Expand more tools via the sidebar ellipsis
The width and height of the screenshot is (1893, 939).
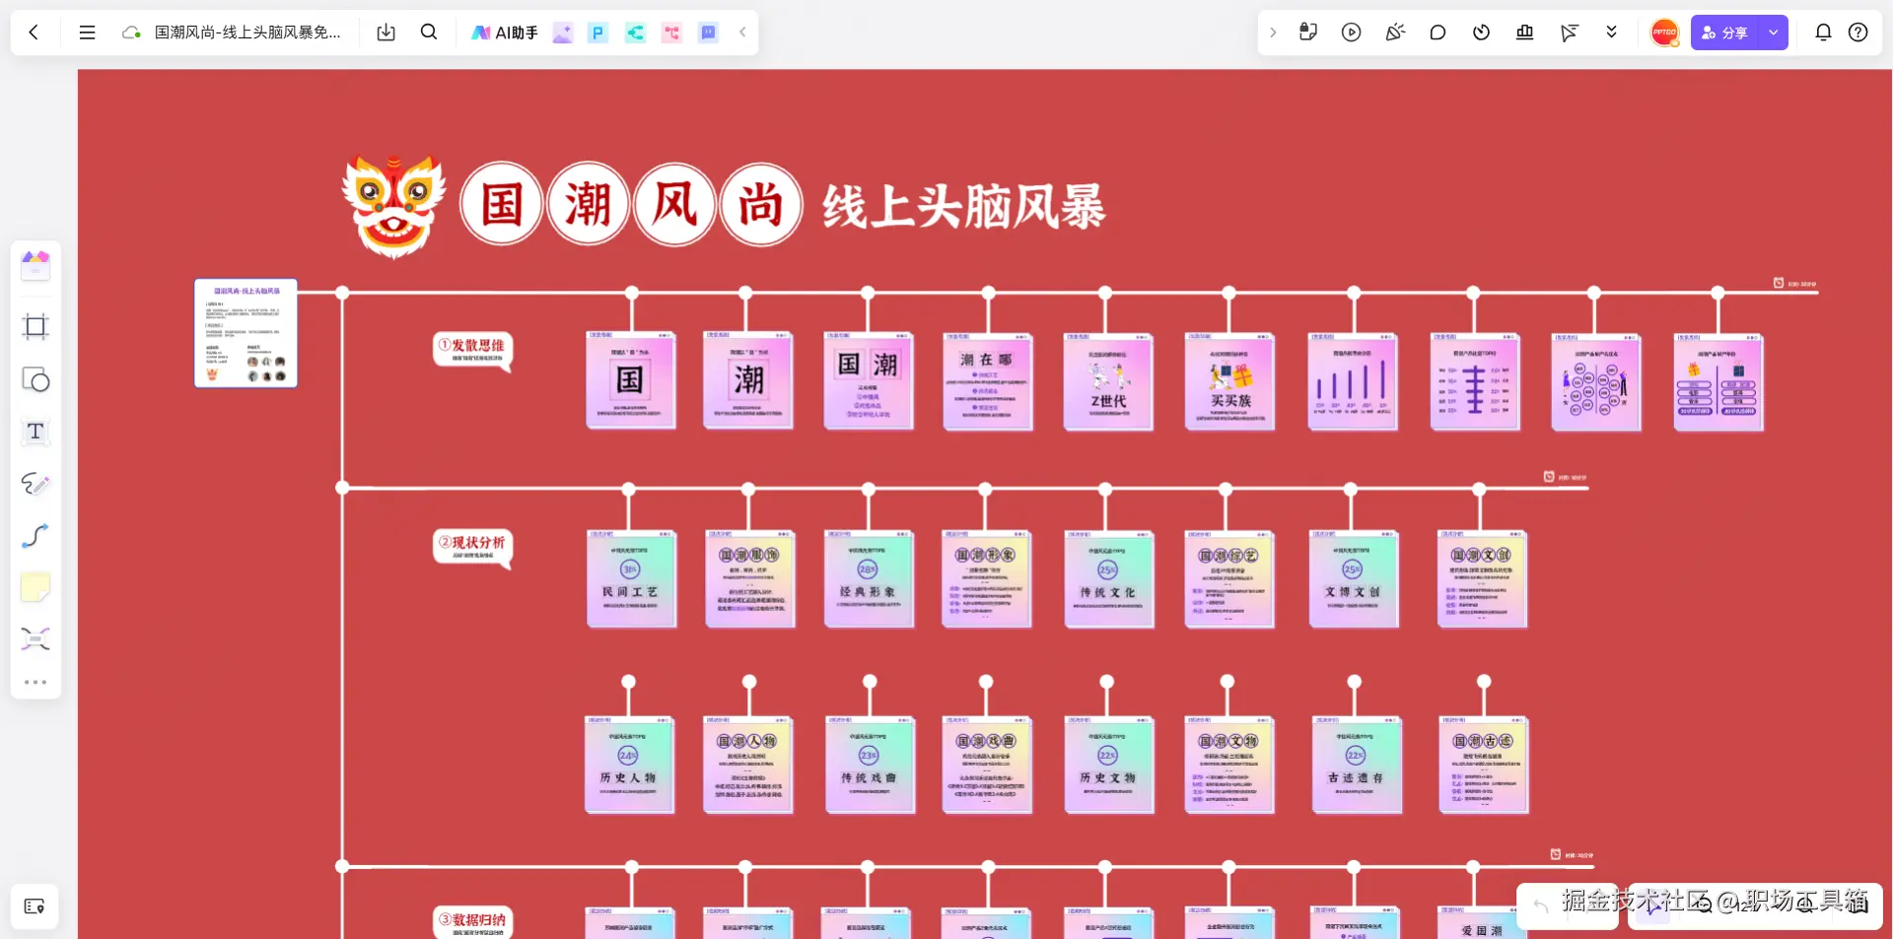[35, 681]
